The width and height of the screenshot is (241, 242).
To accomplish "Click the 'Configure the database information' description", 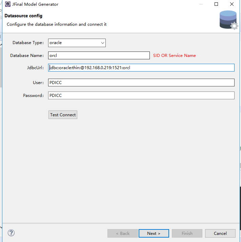I will click(57, 24).
